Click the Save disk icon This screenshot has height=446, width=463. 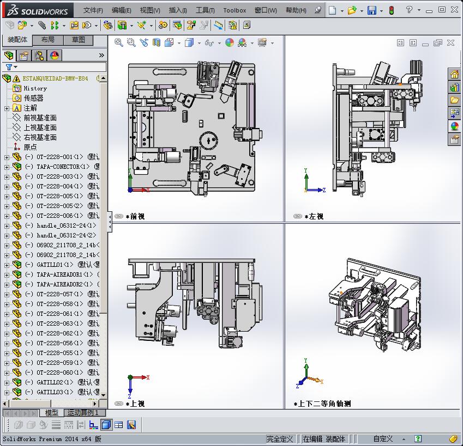coord(371,10)
